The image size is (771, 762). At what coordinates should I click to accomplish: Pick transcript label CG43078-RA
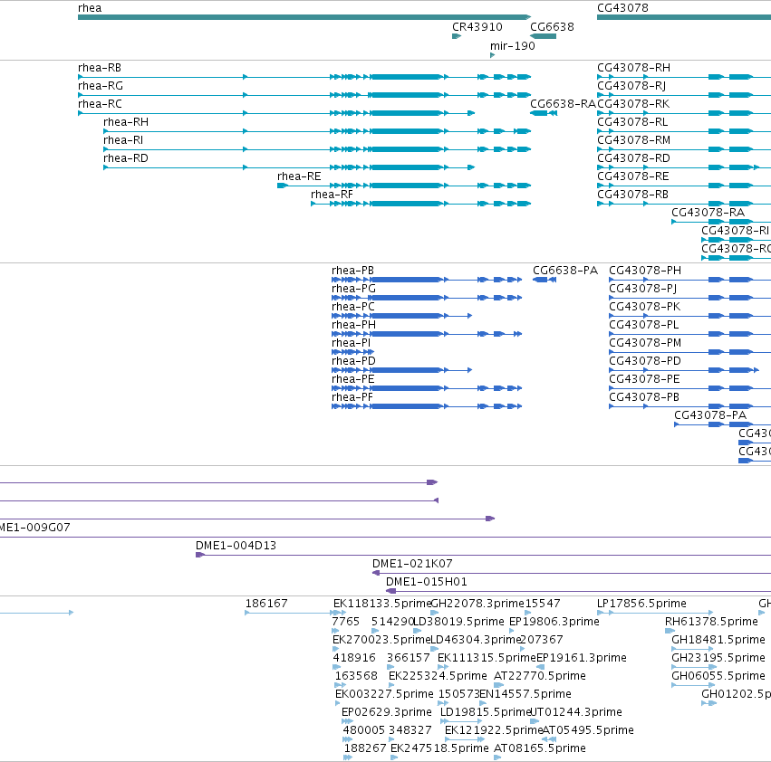tap(708, 213)
